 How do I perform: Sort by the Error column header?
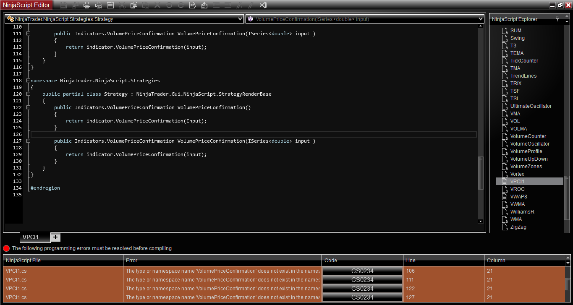(222, 261)
